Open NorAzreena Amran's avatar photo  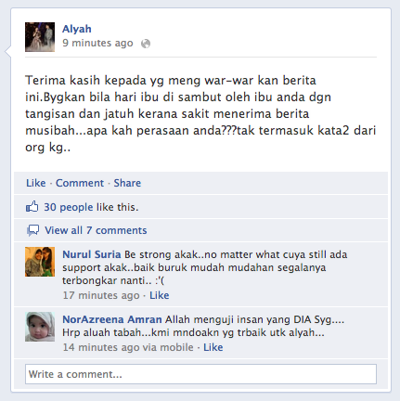coord(40,327)
